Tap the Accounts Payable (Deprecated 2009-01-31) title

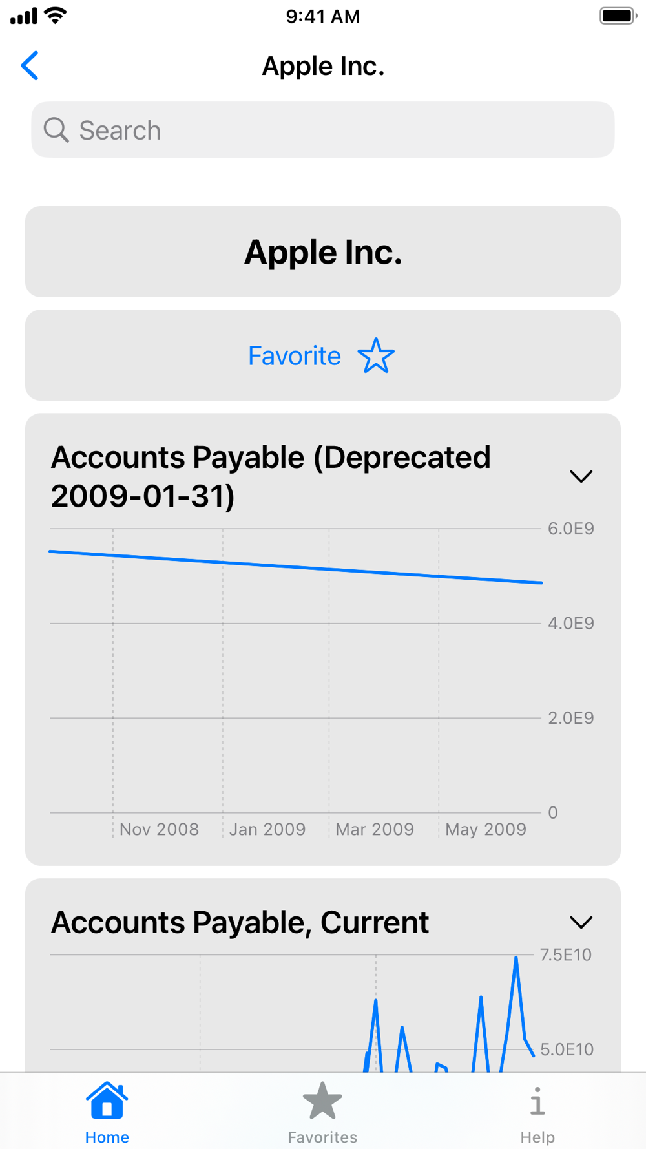tap(271, 476)
